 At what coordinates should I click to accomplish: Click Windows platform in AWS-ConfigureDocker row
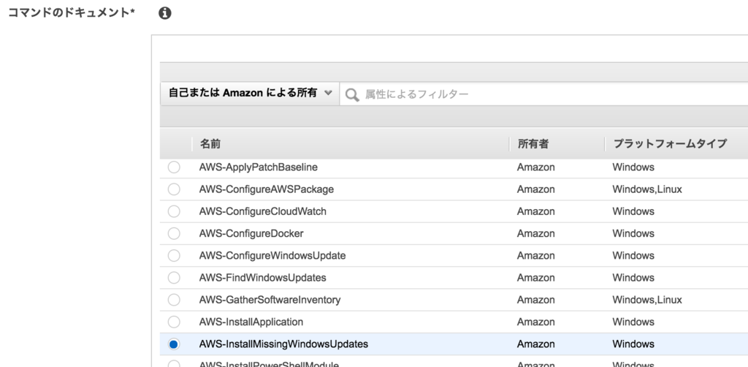coord(633,233)
